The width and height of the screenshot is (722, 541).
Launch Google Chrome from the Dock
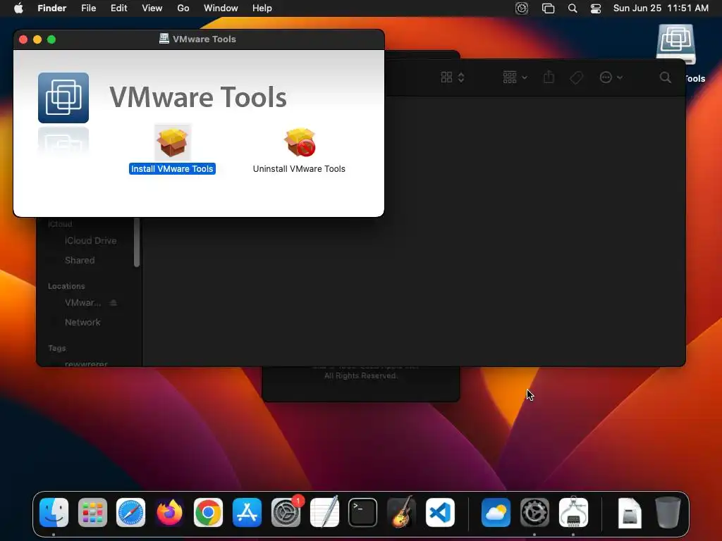(208, 512)
